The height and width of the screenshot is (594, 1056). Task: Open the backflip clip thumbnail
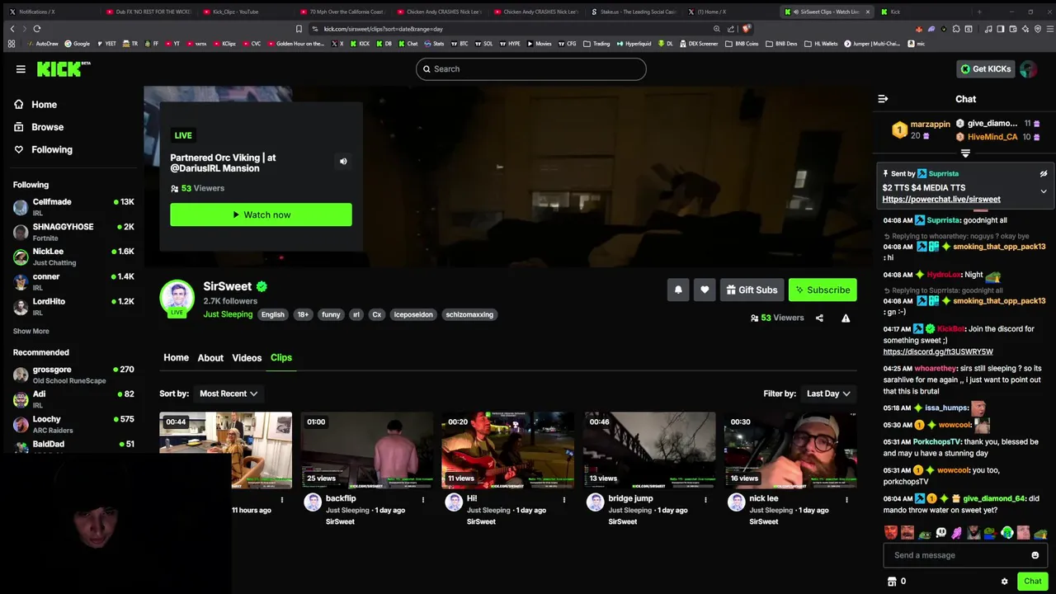(x=366, y=450)
